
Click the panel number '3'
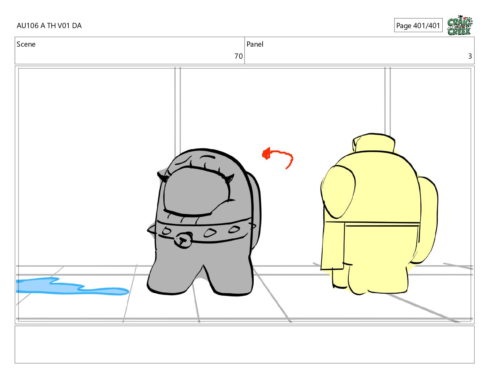470,56
